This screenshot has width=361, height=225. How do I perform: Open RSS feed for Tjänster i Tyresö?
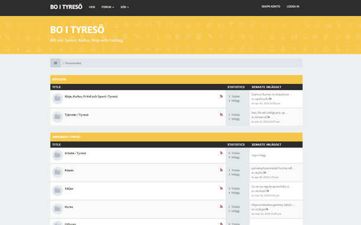[221, 114]
